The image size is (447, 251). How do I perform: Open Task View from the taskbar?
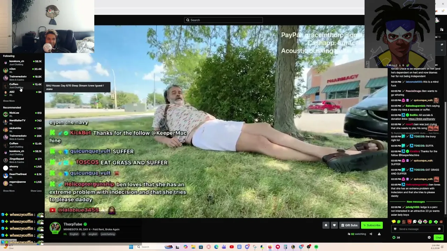[177, 247]
